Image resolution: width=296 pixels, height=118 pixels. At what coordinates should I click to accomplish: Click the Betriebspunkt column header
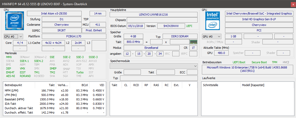(x=13, y=85)
